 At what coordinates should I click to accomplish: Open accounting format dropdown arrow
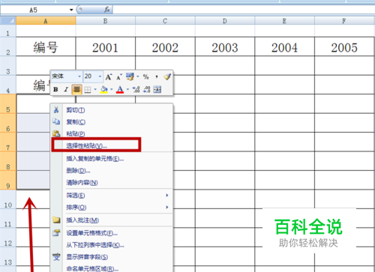tap(138, 76)
